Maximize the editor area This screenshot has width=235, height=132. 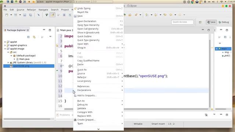[x=209, y=30]
